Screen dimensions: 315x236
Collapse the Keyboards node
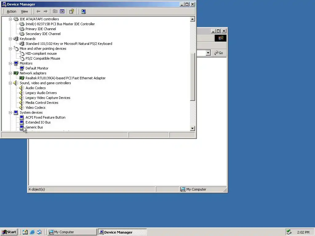pos(10,39)
